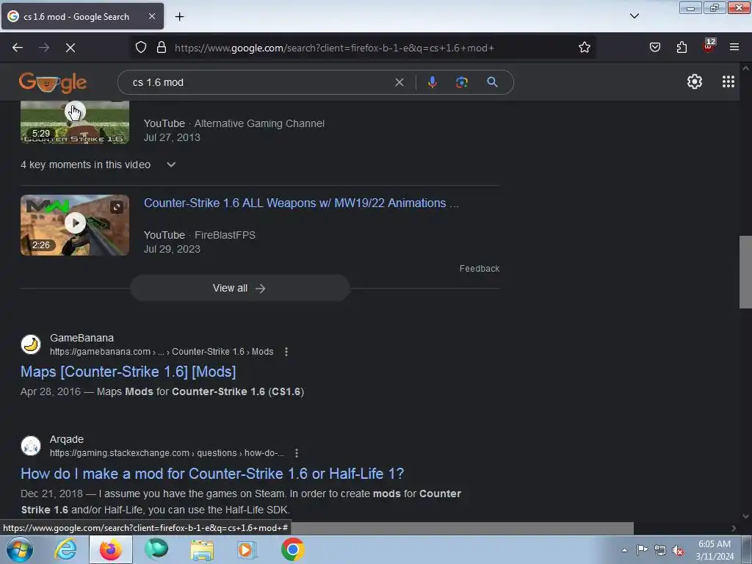Stop page loading with the X button
752x564 pixels.
coord(70,48)
